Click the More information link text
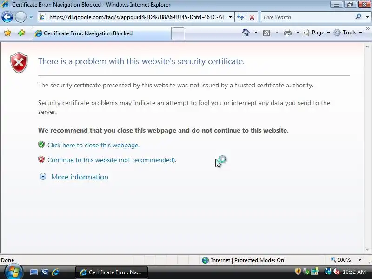 click(80, 177)
